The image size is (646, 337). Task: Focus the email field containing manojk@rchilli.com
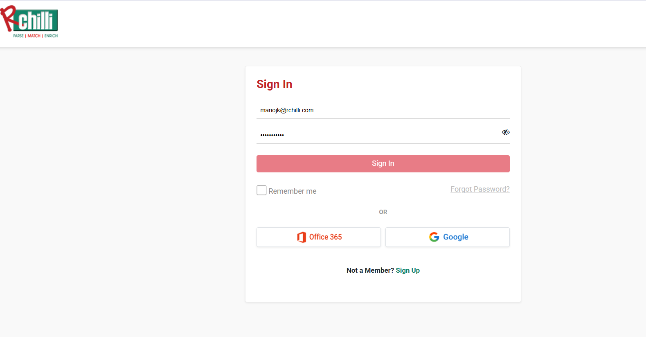[x=383, y=110]
